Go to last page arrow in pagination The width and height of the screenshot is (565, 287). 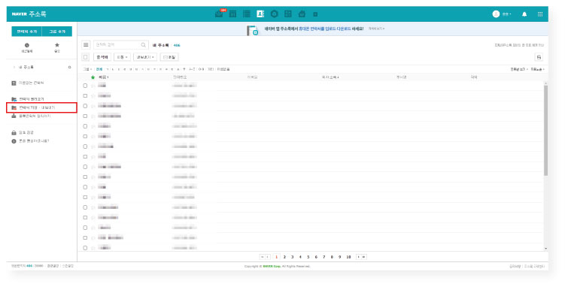pos(364,257)
